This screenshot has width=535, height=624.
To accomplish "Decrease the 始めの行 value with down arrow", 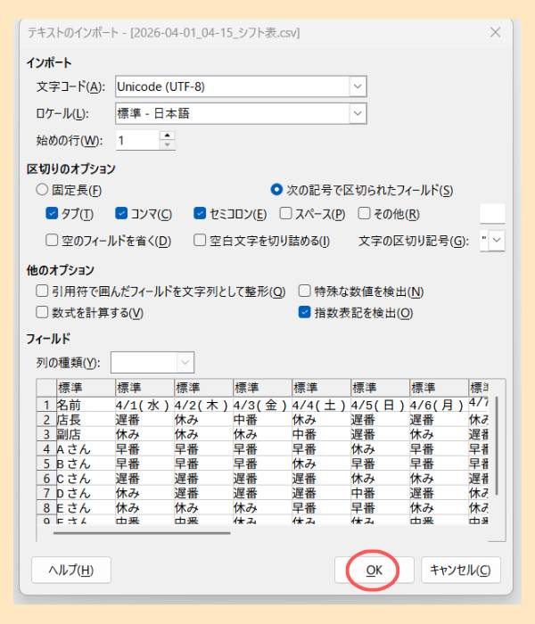I will point(168,144).
